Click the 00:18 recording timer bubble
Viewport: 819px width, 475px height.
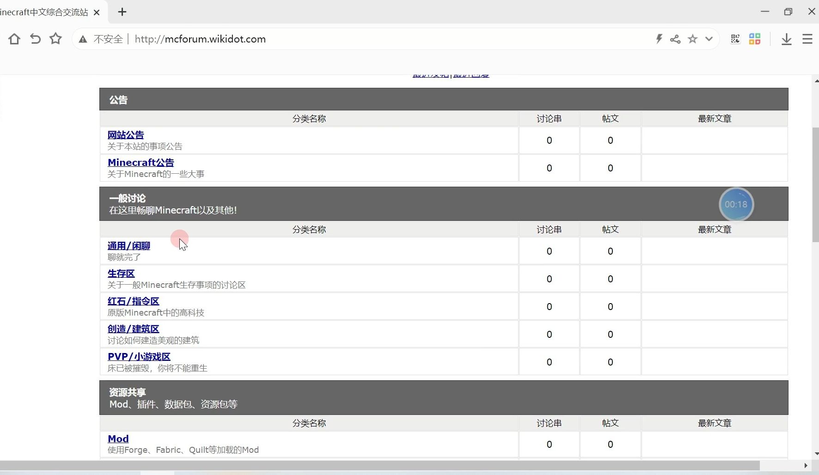736,204
